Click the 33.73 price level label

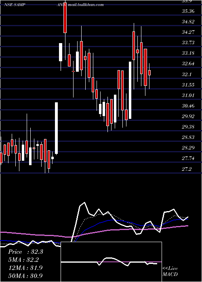188,43
